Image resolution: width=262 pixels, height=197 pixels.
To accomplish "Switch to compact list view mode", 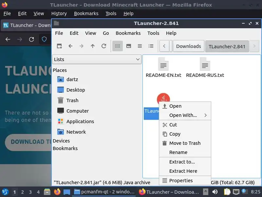I will pos(140,46).
